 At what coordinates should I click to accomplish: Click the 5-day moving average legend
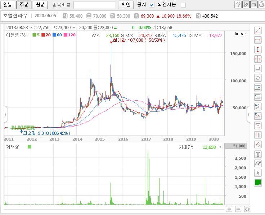[36, 35]
